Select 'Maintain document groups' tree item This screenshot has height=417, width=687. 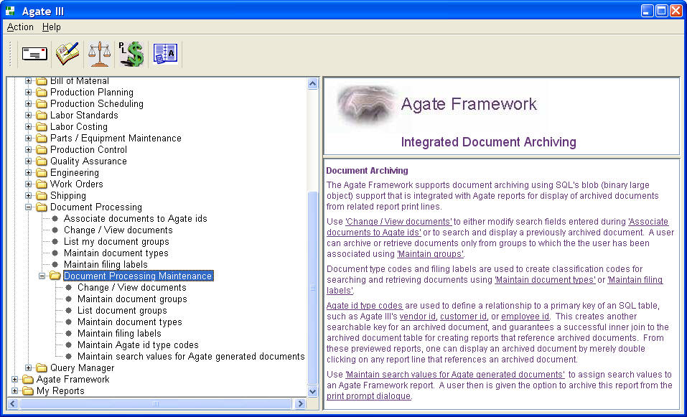(x=132, y=299)
